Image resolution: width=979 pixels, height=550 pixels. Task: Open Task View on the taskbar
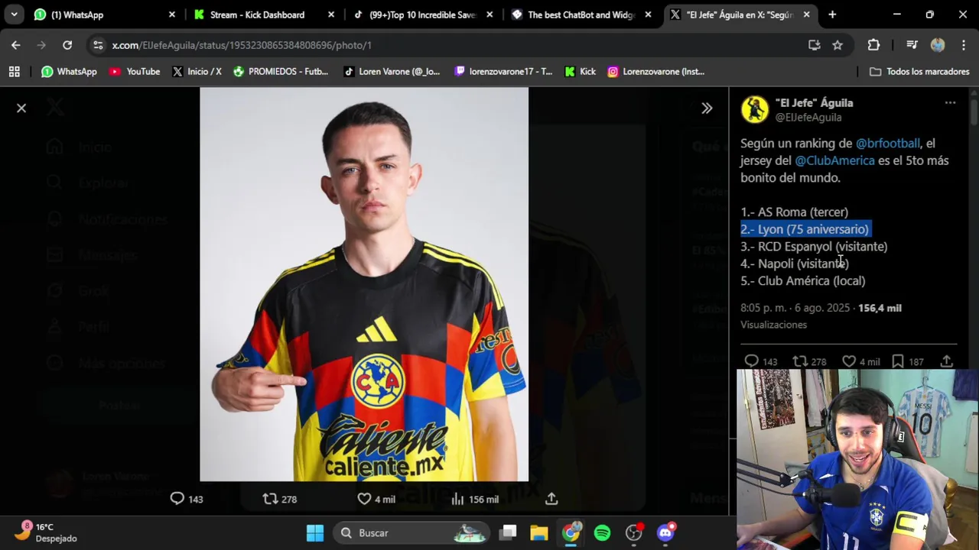click(509, 532)
